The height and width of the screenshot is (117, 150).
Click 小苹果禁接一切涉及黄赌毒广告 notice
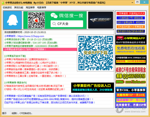click(x=46, y=96)
